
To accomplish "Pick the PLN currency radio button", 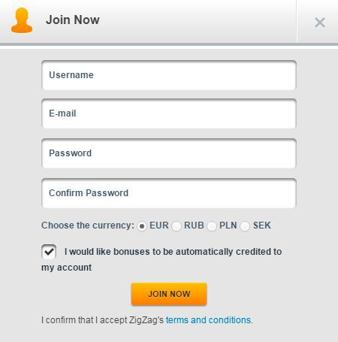I will 212,226.
